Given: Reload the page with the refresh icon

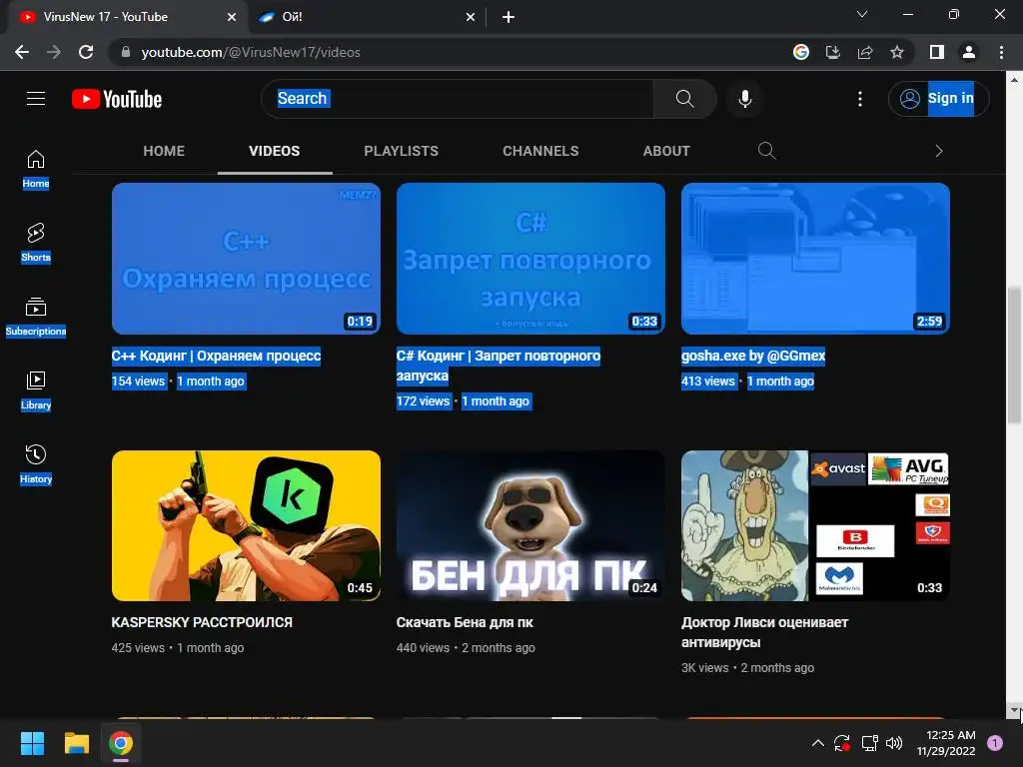Looking at the screenshot, I should click(x=86, y=52).
